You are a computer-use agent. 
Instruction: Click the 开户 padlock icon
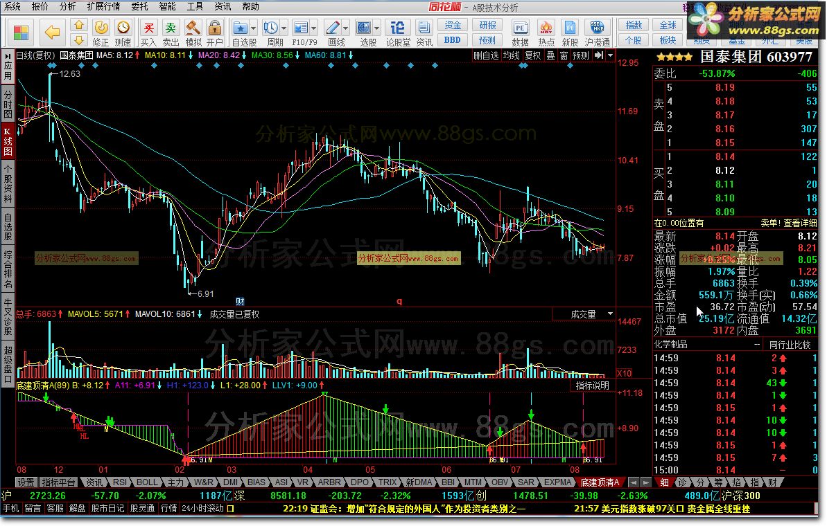tap(214, 28)
